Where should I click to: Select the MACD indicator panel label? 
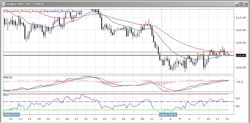8,78
